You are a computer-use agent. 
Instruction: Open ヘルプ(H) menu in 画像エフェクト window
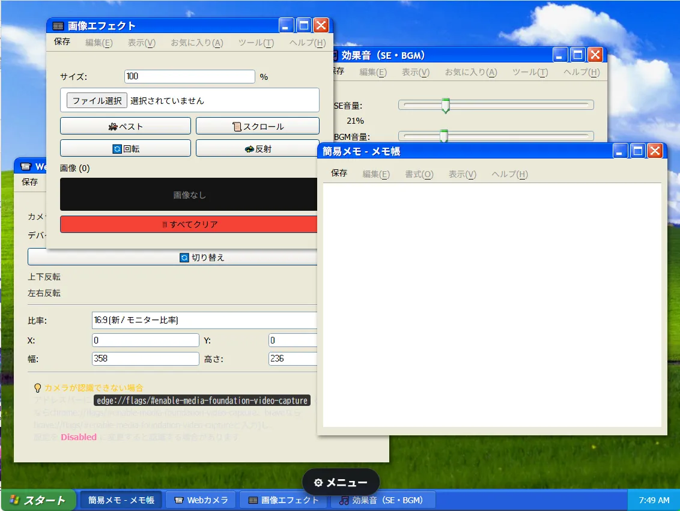tap(308, 43)
